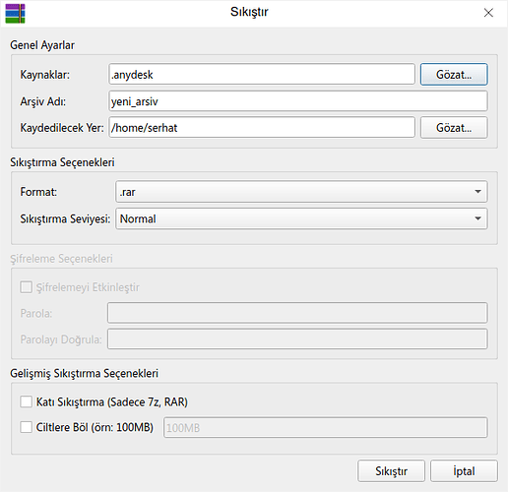Toggle Şifrelemeyi Etkinleştir checkbox
This screenshot has width=508, height=492.
27,287
